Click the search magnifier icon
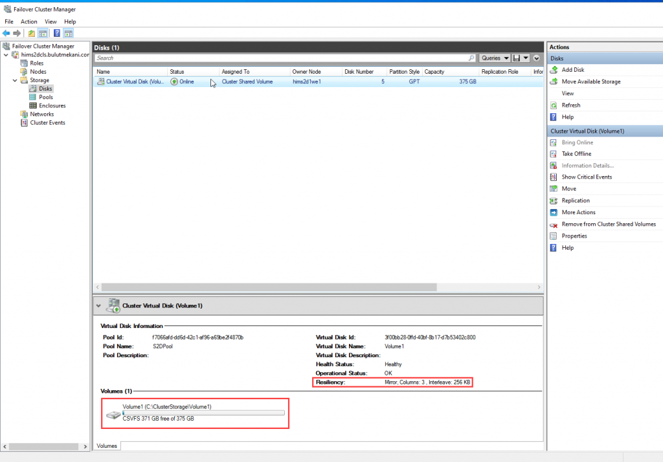The height and width of the screenshot is (462, 663). (x=471, y=58)
